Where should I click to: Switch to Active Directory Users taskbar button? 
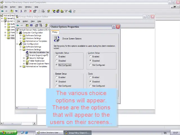pyautogui.click(x=49, y=132)
